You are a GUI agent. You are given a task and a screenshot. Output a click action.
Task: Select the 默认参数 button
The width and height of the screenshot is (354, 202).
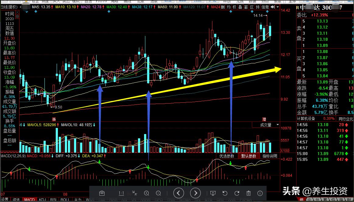[x=249, y=156]
